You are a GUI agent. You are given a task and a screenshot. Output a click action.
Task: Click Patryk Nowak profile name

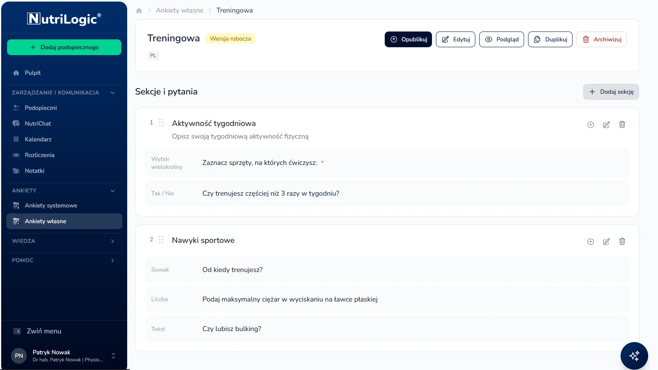pyautogui.click(x=52, y=352)
